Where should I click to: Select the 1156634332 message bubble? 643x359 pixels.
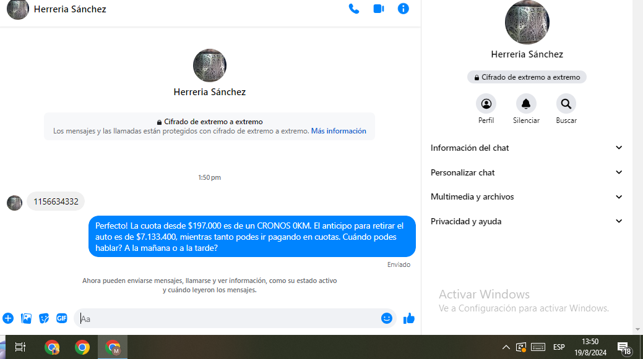(x=56, y=201)
